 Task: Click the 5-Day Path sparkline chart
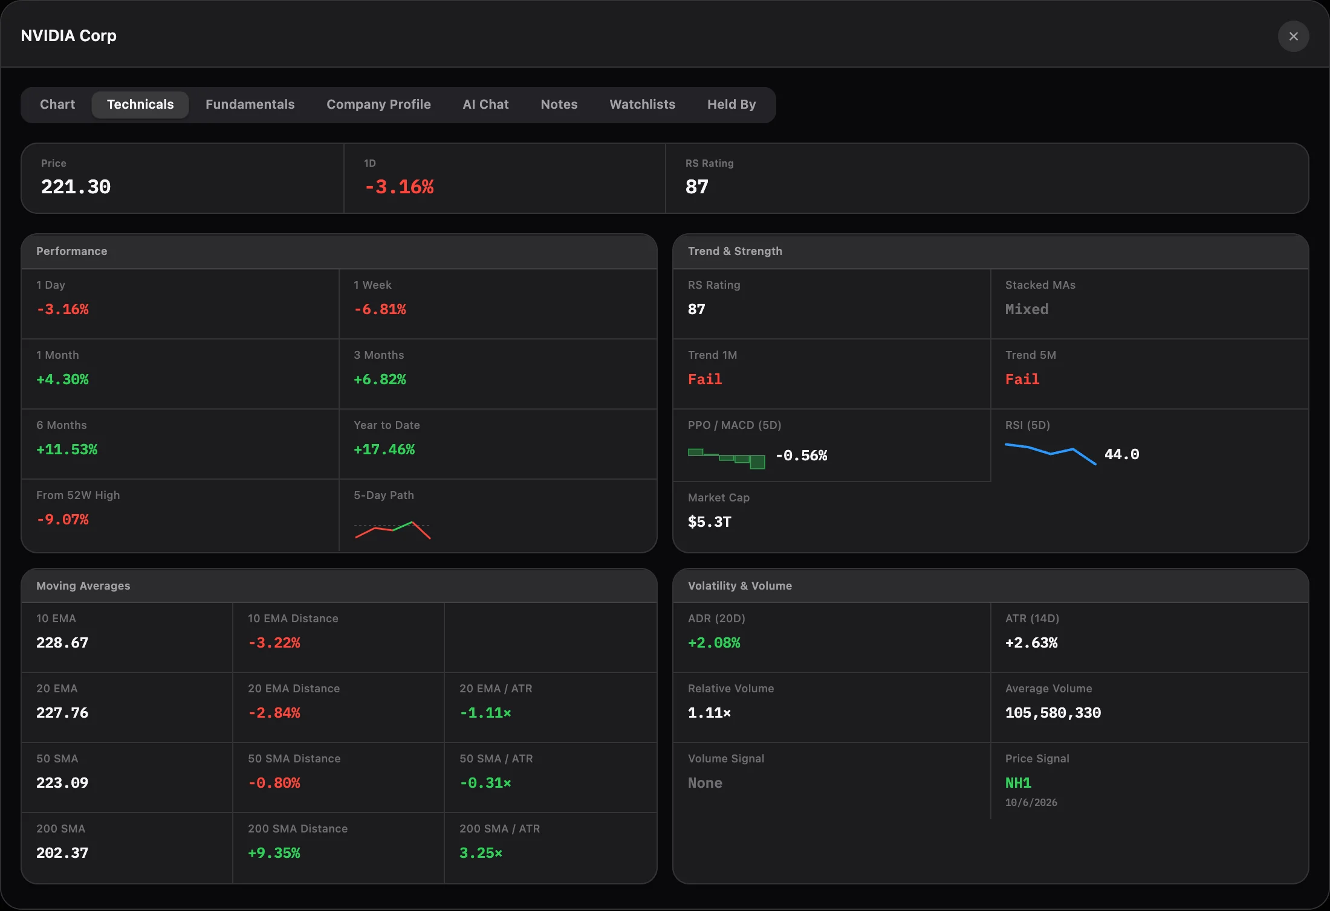392,530
